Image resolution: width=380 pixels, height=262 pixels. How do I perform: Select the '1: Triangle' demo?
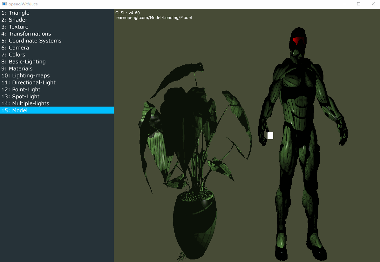pos(57,13)
